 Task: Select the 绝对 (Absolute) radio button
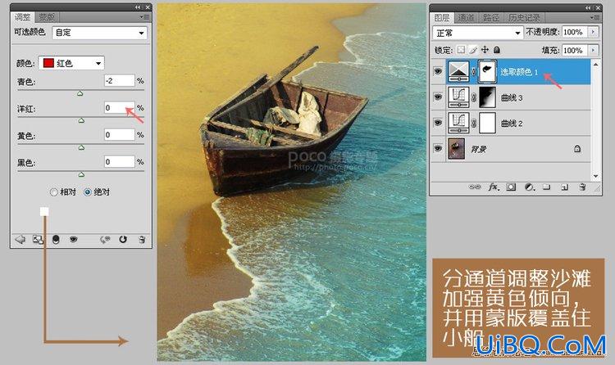point(88,192)
